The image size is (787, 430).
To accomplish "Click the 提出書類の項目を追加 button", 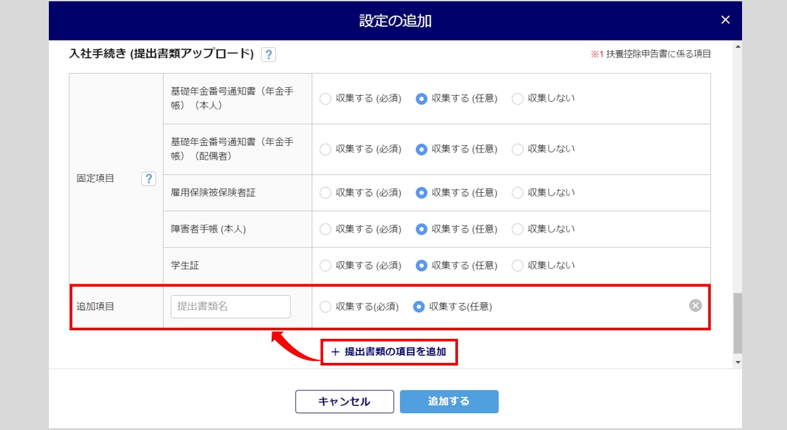I will point(389,352).
